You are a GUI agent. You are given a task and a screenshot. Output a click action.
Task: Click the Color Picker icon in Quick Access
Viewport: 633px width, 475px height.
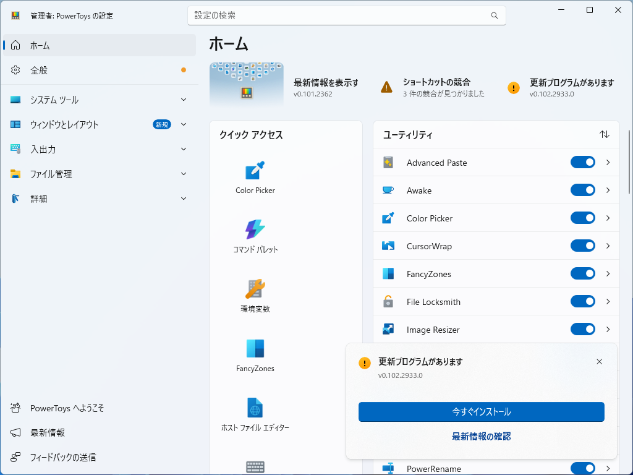255,170
